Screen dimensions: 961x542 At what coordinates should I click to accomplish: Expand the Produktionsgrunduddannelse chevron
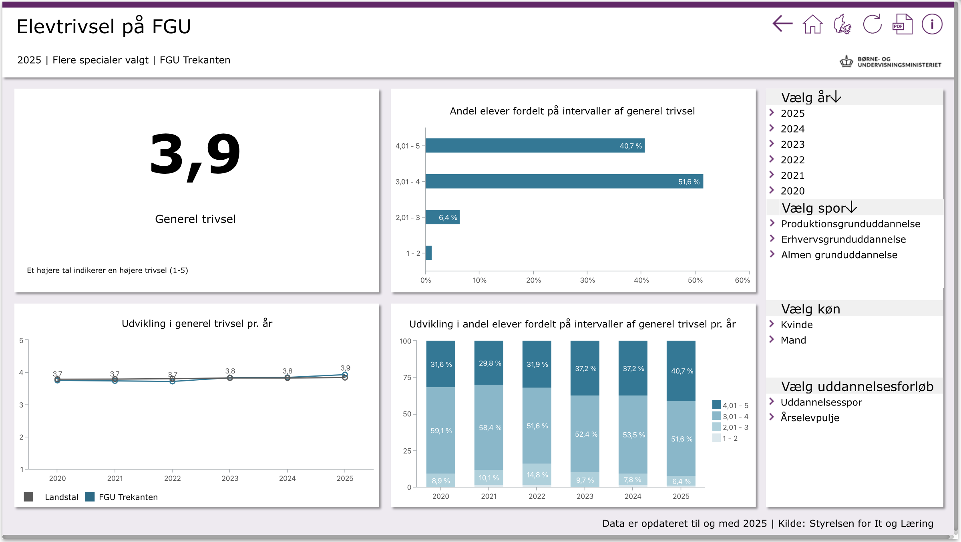tap(772, 223)
